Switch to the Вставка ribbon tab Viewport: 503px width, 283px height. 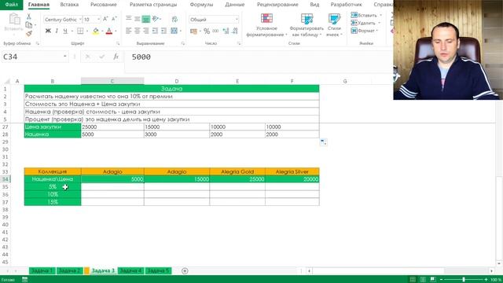(x=69, y=5)
